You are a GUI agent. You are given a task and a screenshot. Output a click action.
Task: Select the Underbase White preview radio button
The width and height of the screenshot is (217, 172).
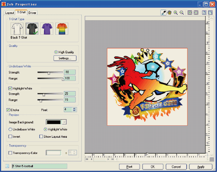(10, 129)
